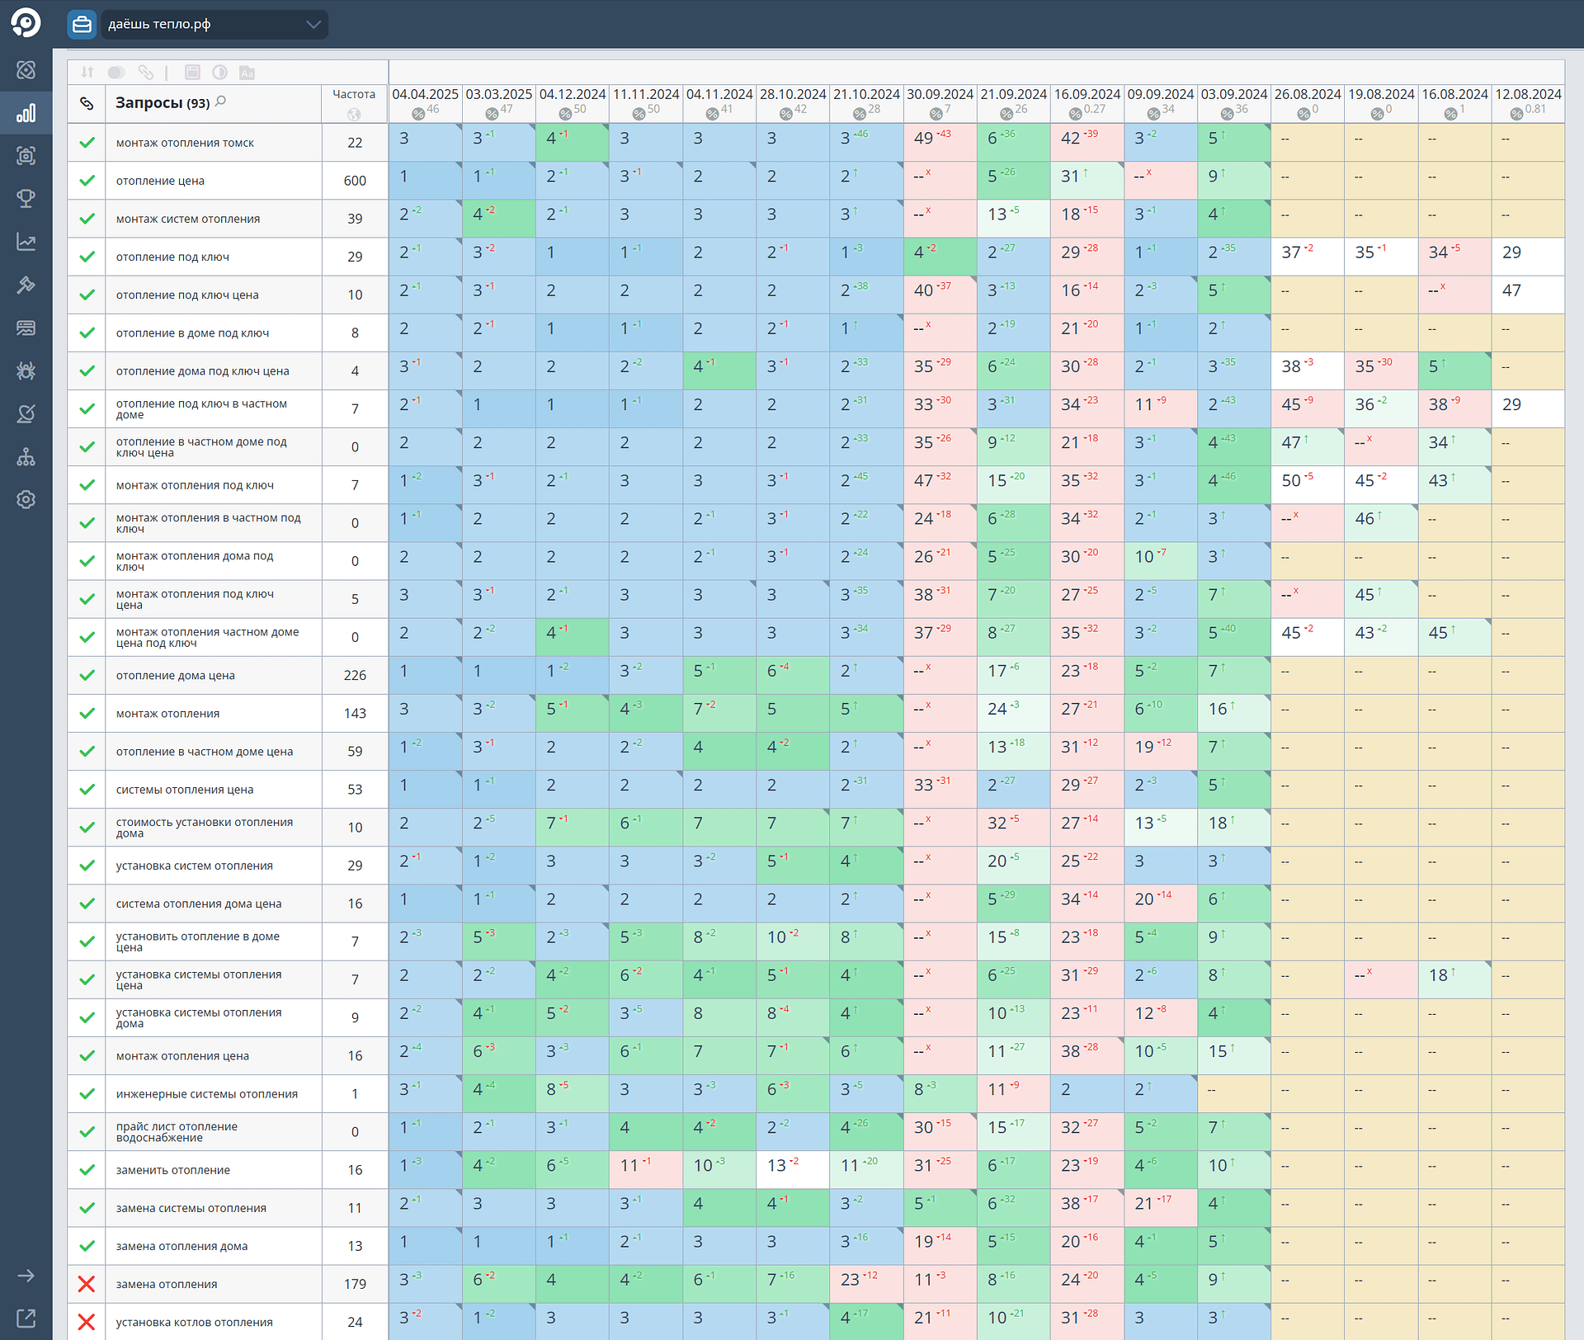Click the 30.09.2024 date column header
This screenshot has width=1584, height=1340.
[940, 94]
